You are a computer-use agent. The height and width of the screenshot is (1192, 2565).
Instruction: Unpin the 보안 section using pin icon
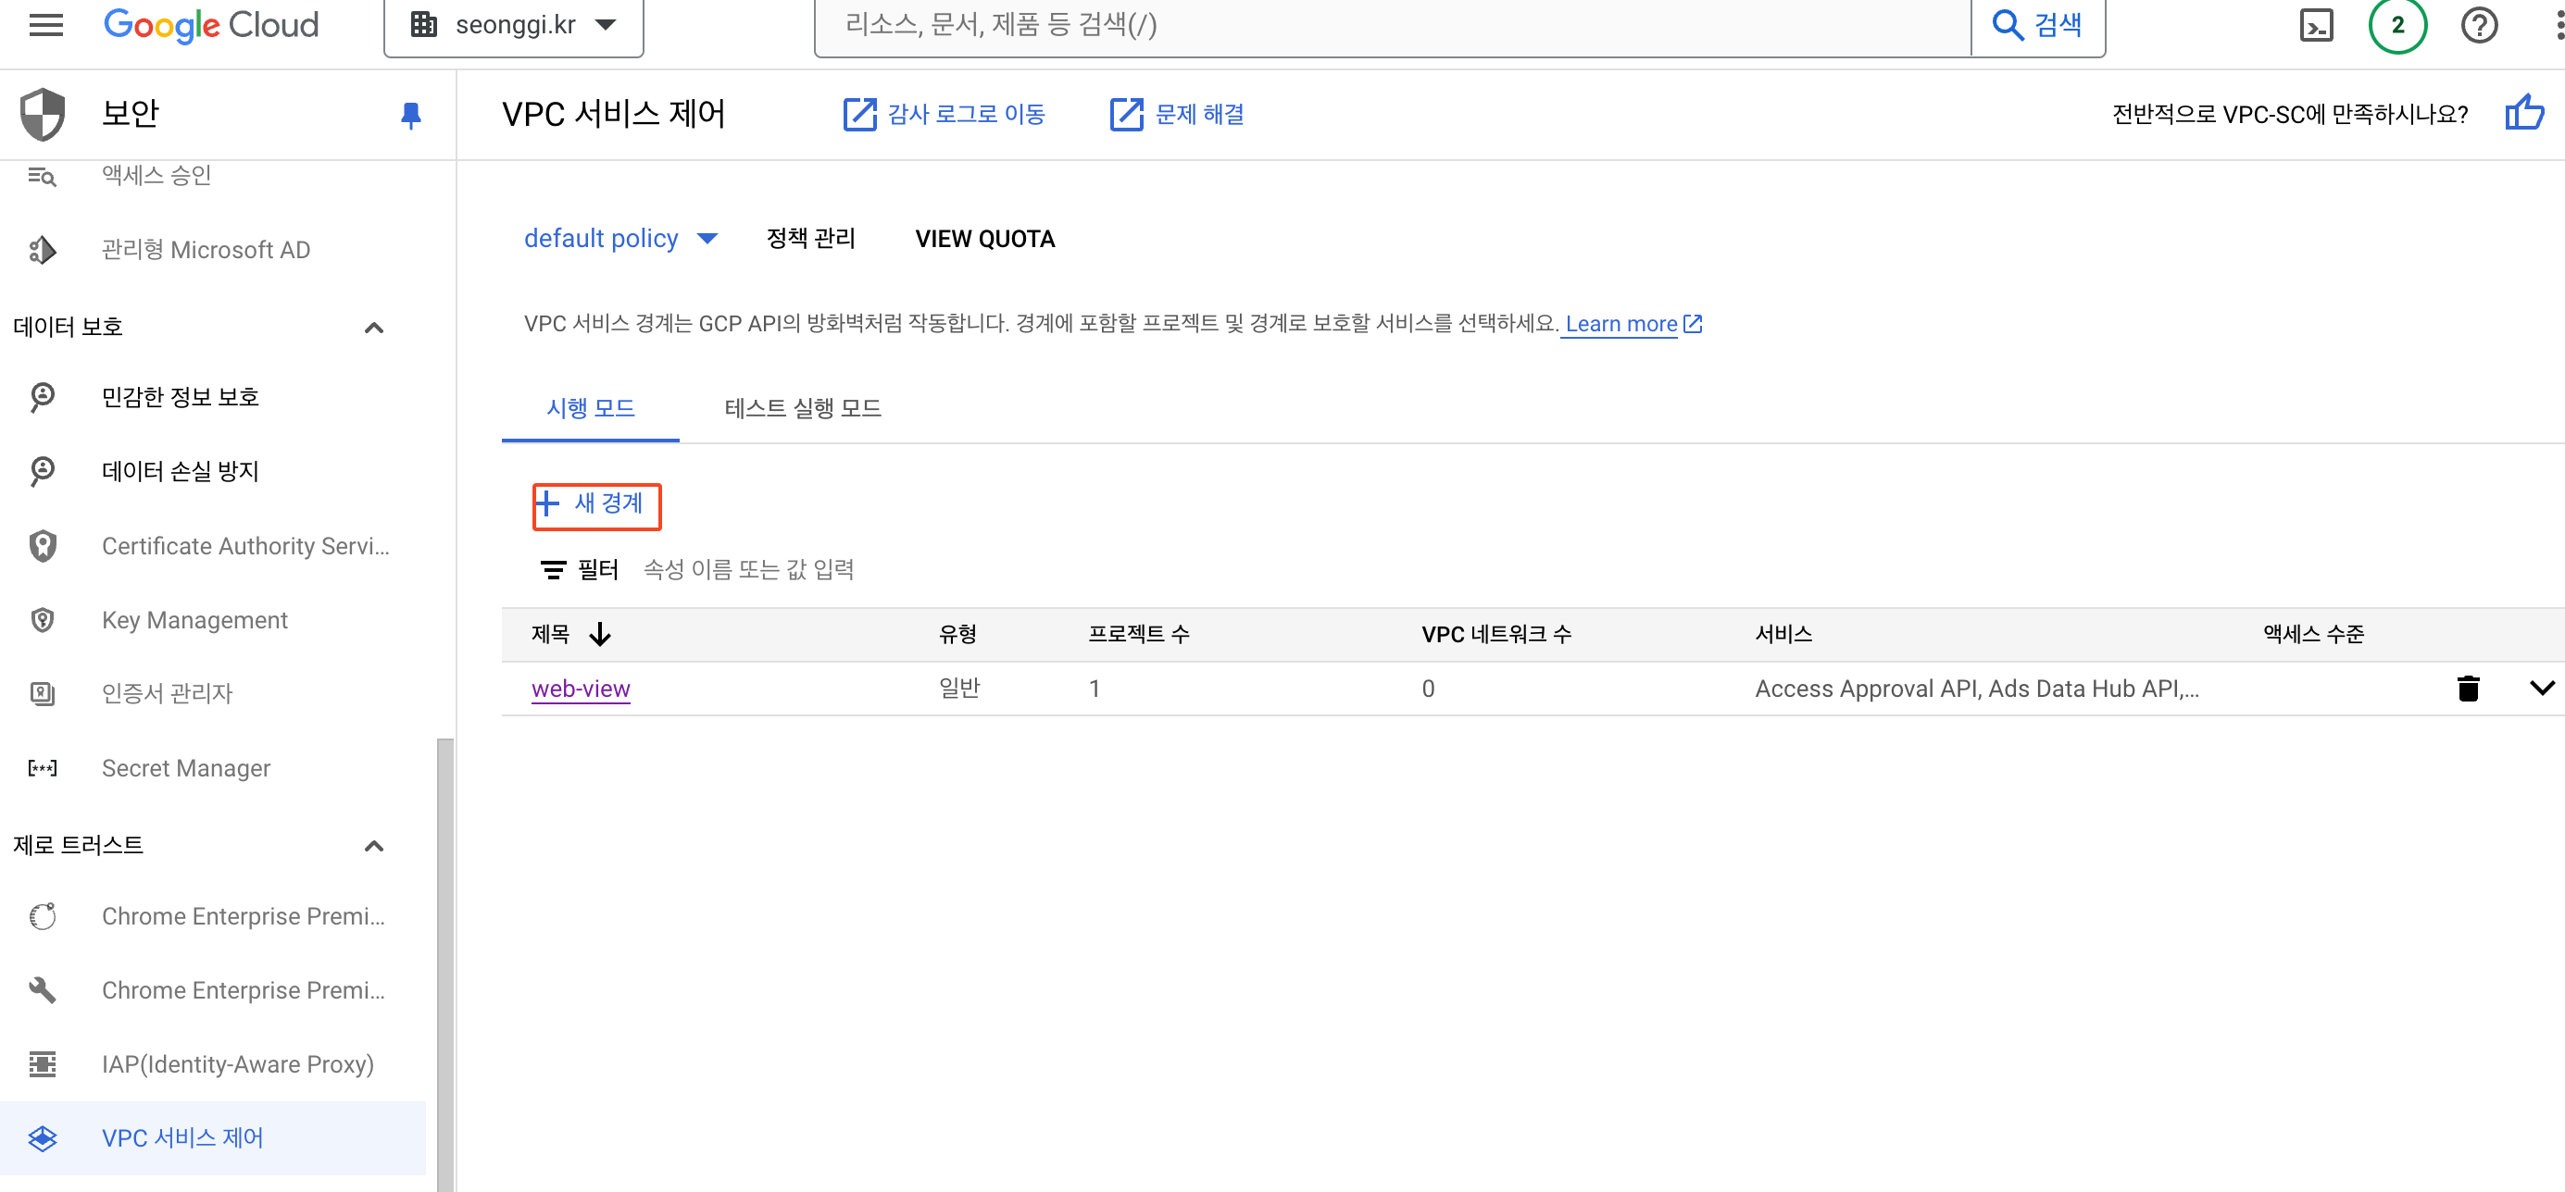(410, 116)
